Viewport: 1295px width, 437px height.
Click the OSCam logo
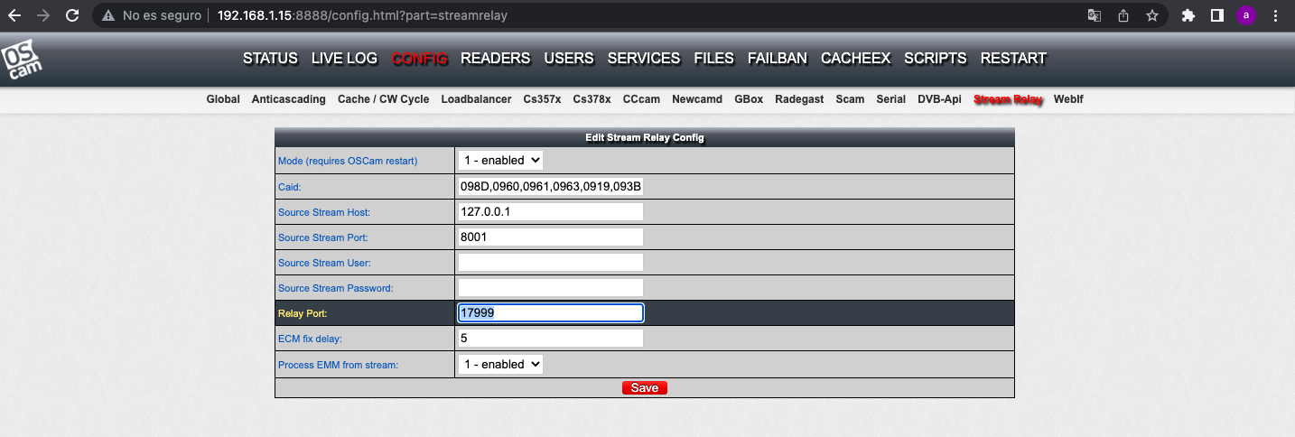tap(21, 60)
